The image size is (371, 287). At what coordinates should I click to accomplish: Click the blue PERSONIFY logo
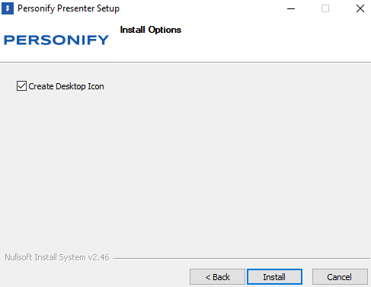56,40
